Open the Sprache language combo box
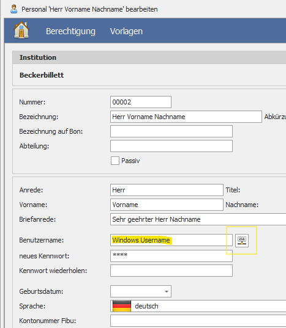Screen dimensions: 286x328 [198, 306]
